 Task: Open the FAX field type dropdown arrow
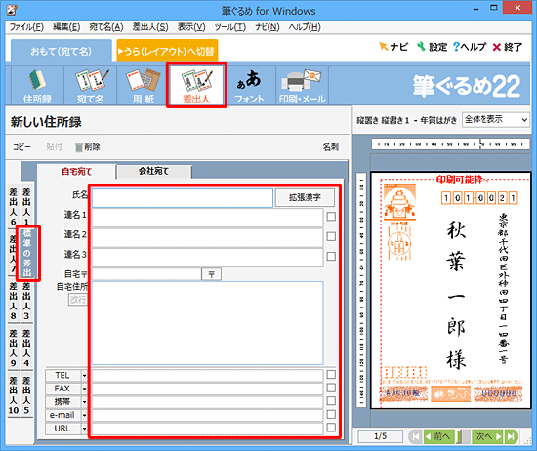coord(84,389)
